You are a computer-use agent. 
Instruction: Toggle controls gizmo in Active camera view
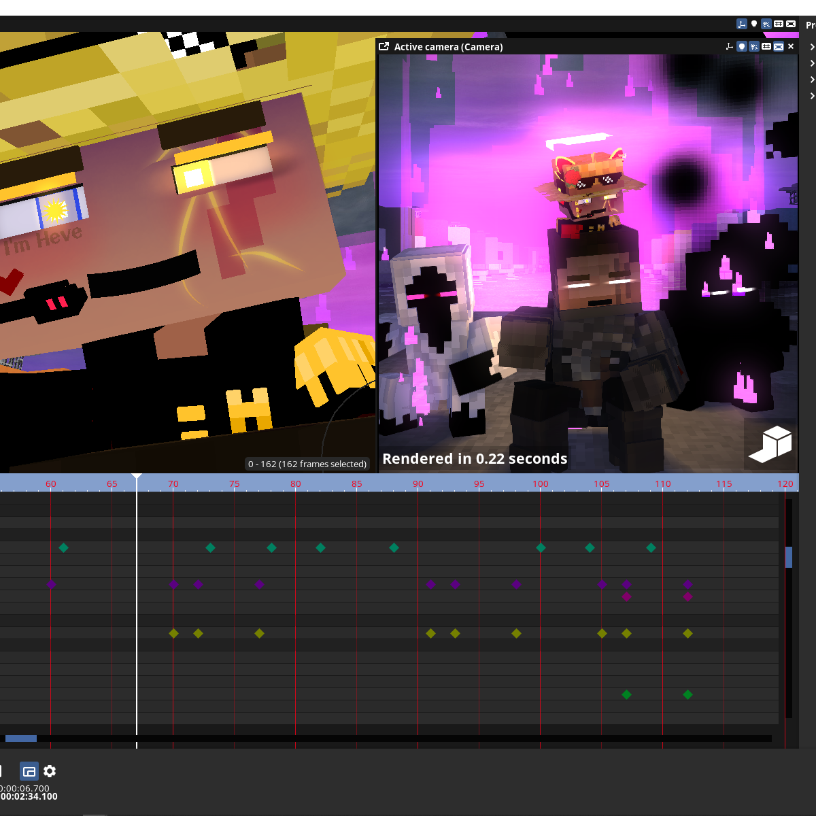click(x=730, y=47)
